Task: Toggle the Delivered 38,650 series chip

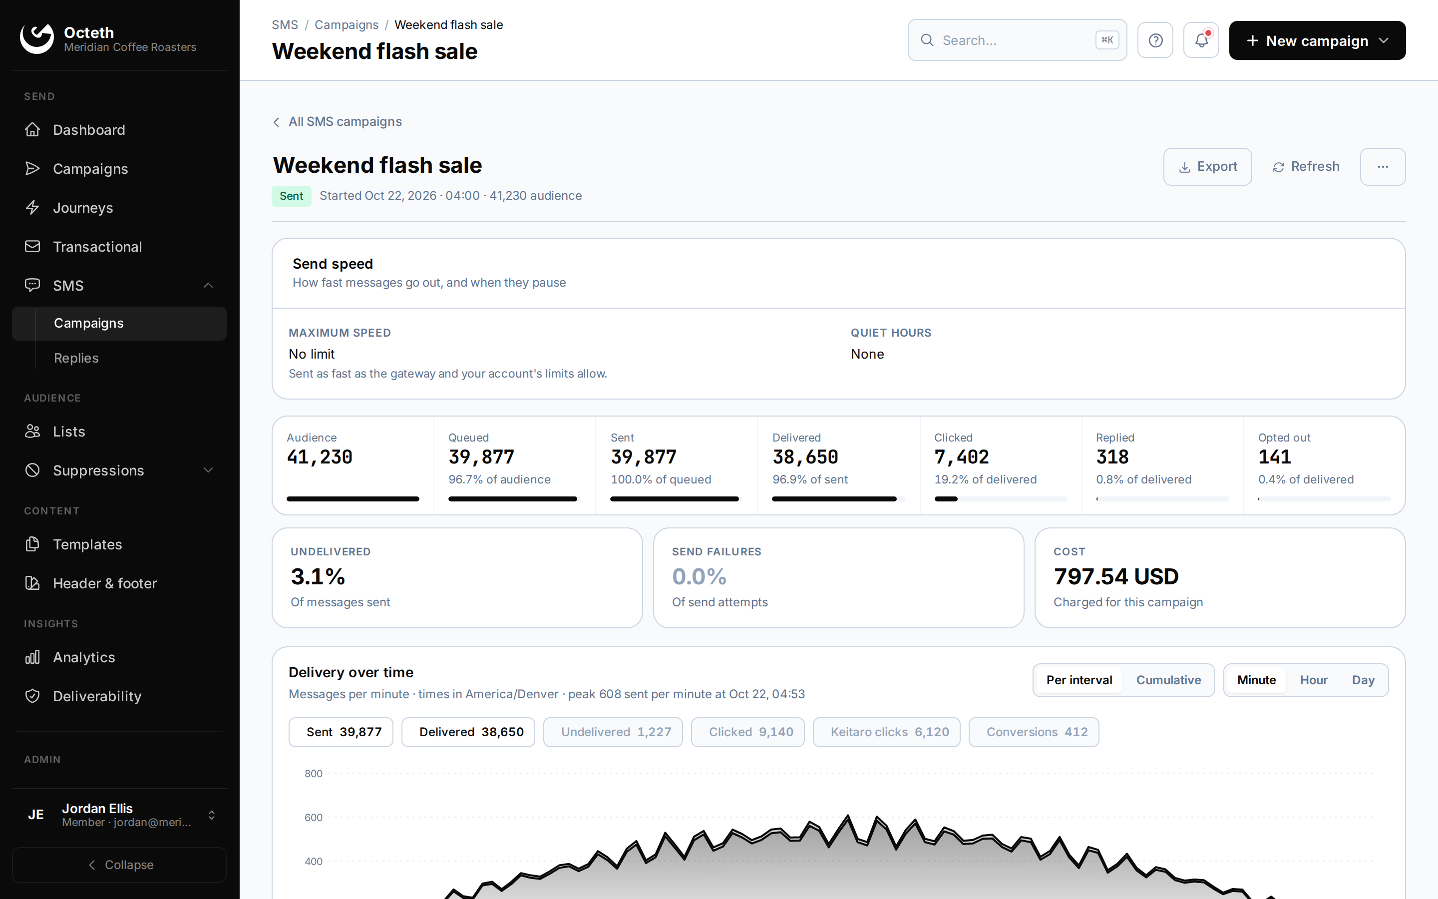Action: [468, 732]
